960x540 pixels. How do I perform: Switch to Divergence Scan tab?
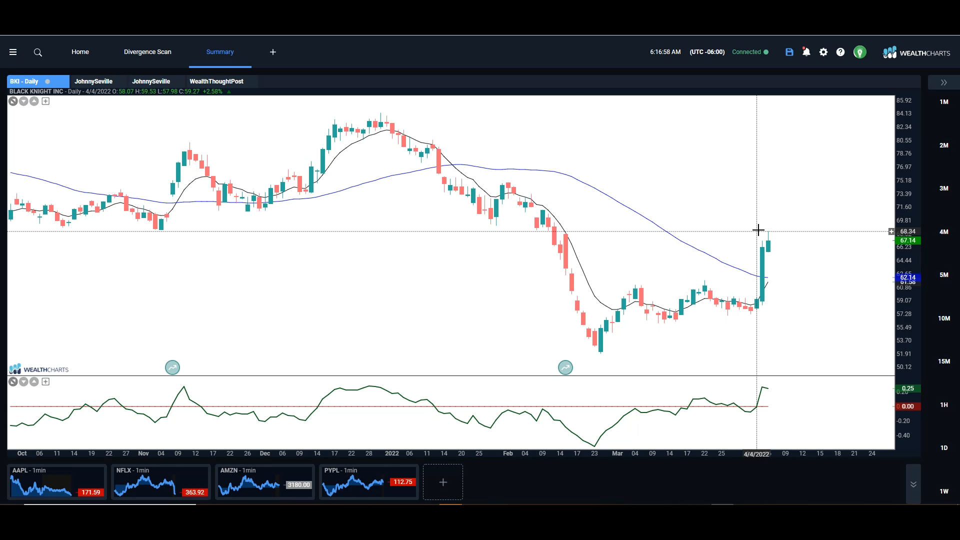(147, 52)
